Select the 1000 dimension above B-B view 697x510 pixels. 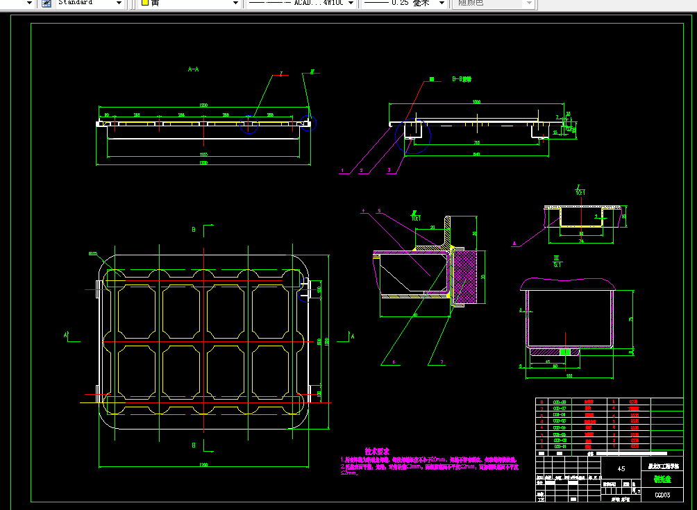[x=476, y=102]
